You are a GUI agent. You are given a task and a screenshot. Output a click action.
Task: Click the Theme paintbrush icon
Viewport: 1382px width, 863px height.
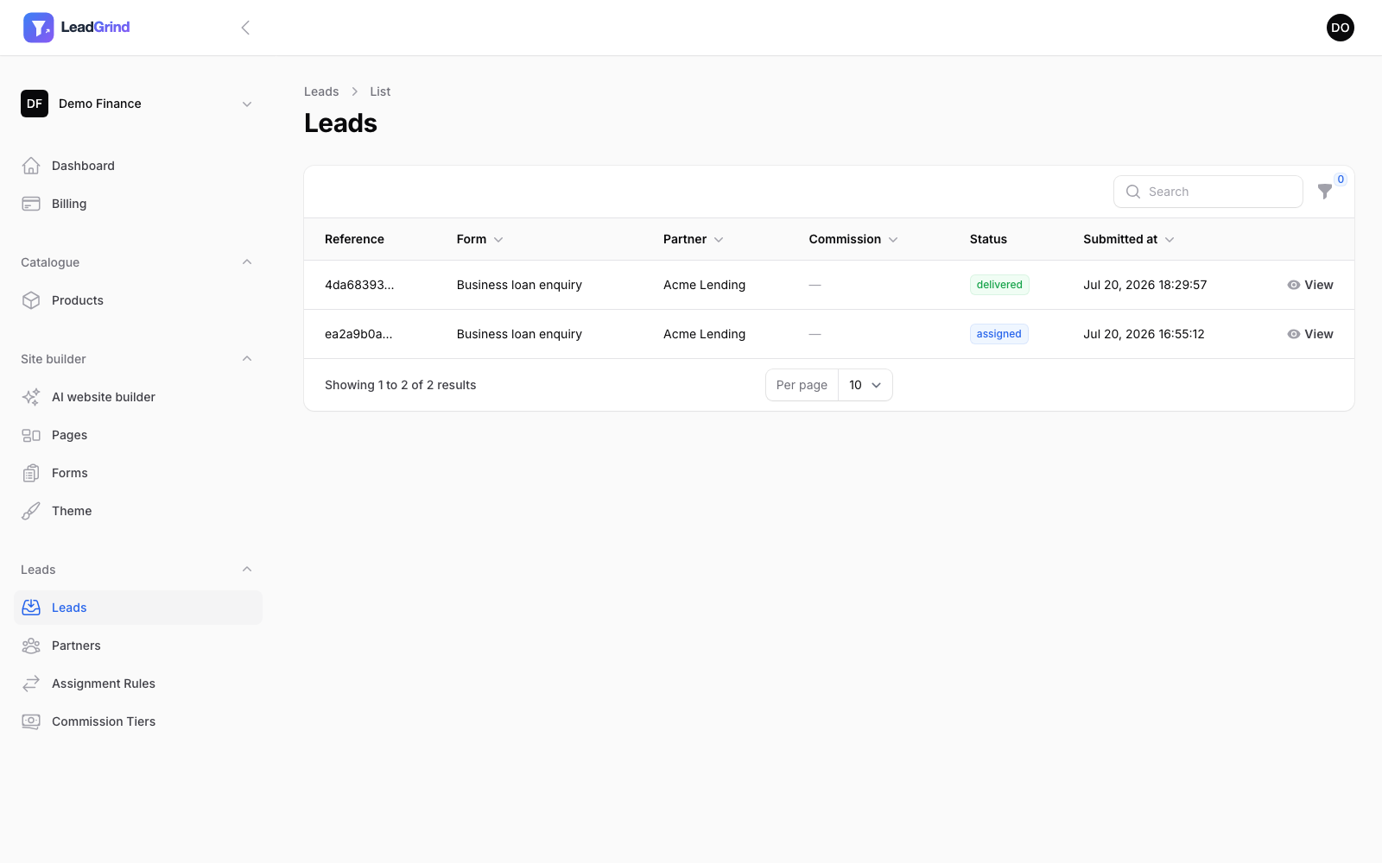(x=31, y=511)
